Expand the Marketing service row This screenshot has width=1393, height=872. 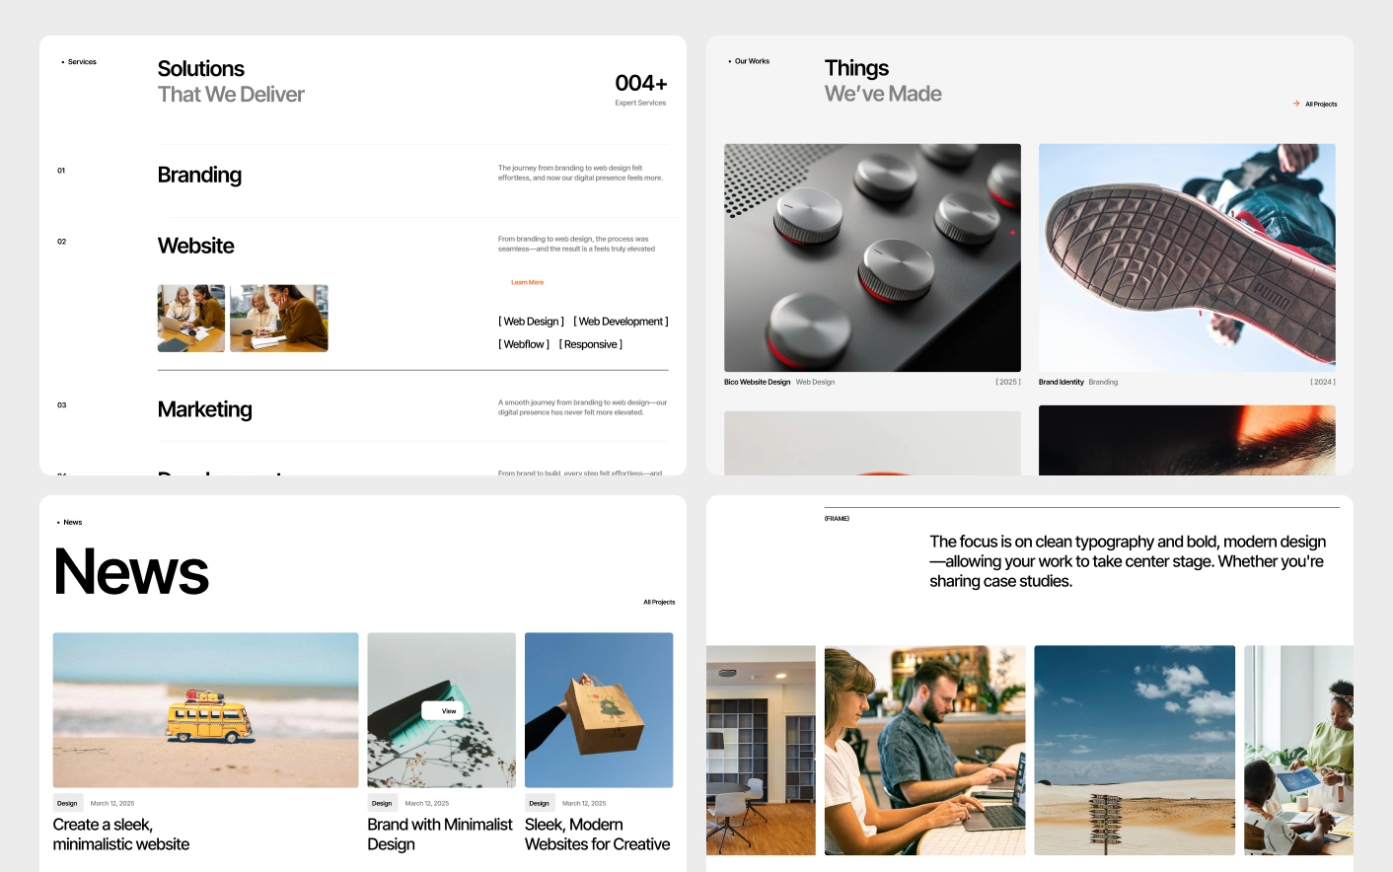click(x=205, y=409)
